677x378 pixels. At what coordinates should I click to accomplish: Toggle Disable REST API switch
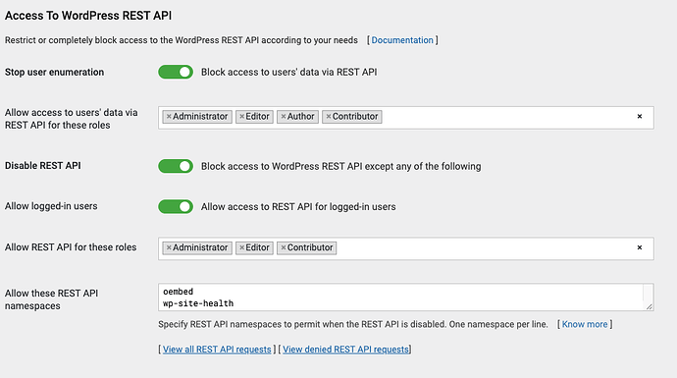click(176, 166)
